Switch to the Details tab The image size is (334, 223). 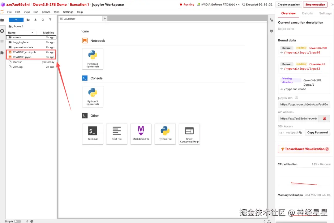tap(307, 13)
